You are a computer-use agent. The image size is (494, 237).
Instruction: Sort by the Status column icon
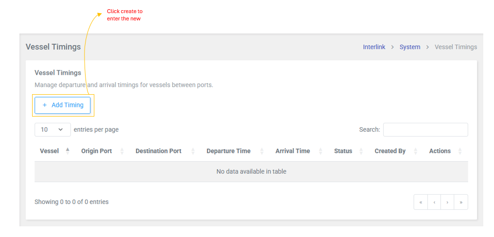point(361,151)
